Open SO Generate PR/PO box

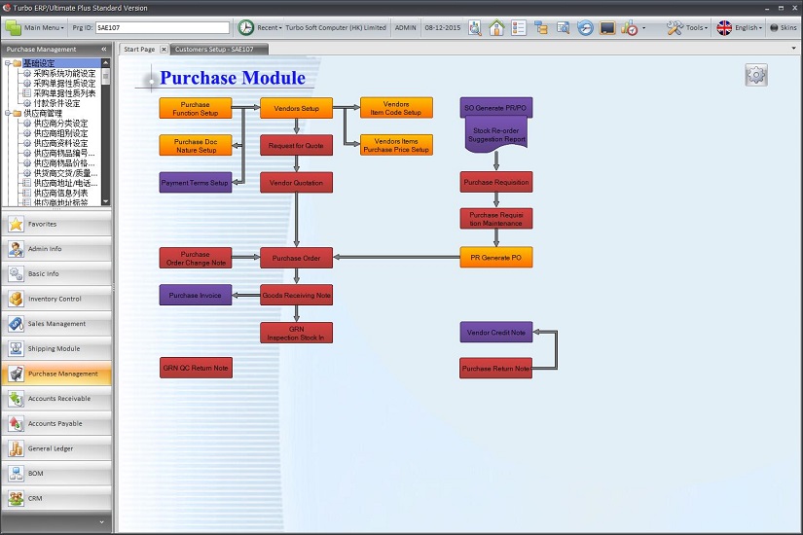click(x=495, y=108)
